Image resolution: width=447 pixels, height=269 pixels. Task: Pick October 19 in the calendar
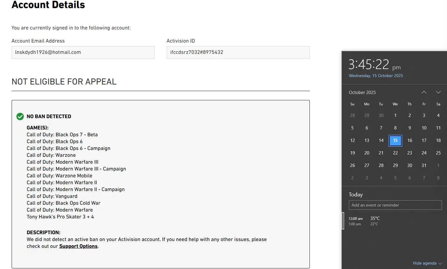click(x=352, y=153)
